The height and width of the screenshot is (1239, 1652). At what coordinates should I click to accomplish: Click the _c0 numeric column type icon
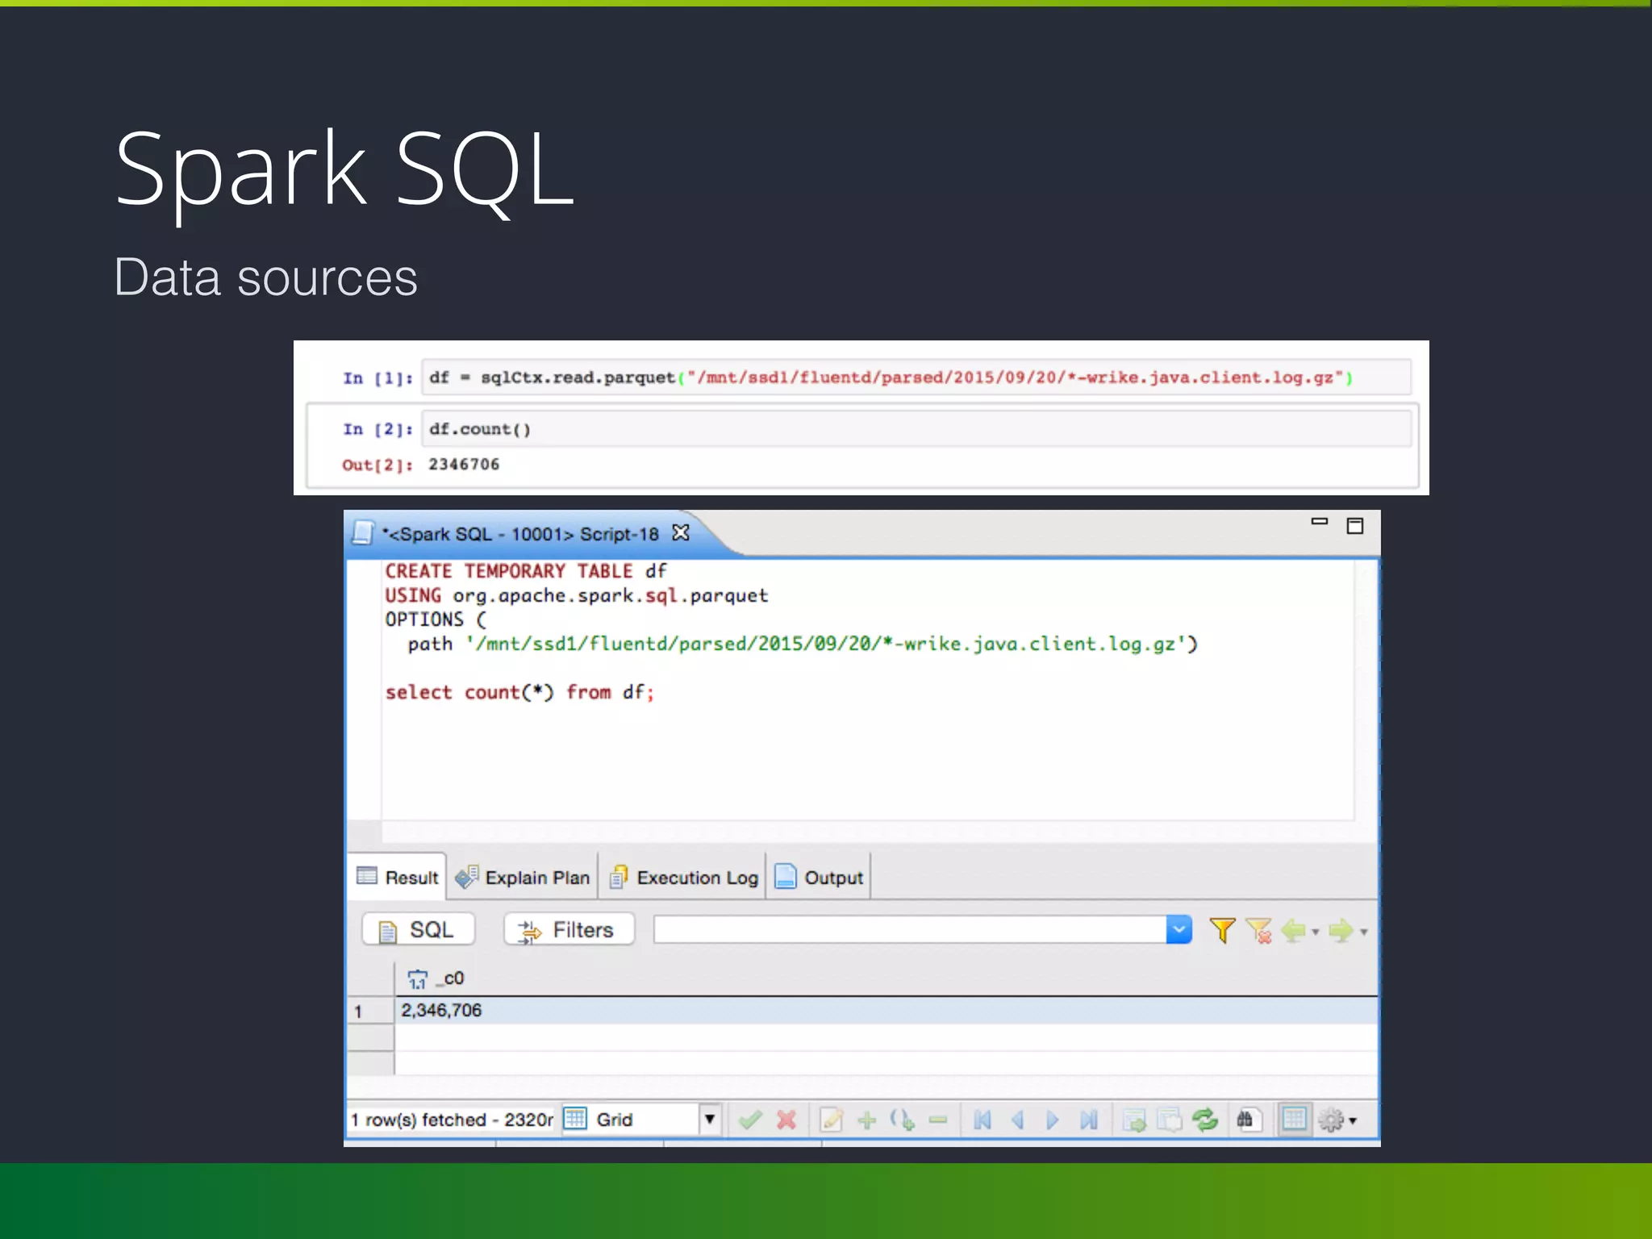coord(417,979)
